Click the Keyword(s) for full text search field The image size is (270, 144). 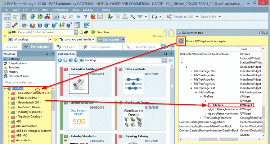point(45,32)
